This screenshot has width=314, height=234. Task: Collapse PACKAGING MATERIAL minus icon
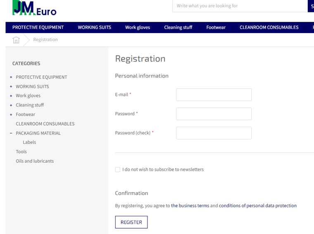pyautogui.click(x=11, y=133)
